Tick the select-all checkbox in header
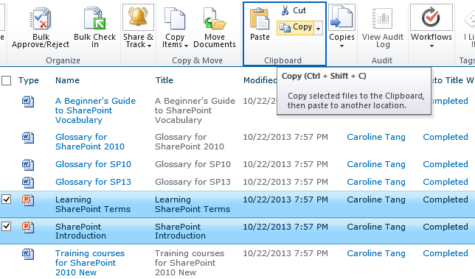 [x=7, y=81]
